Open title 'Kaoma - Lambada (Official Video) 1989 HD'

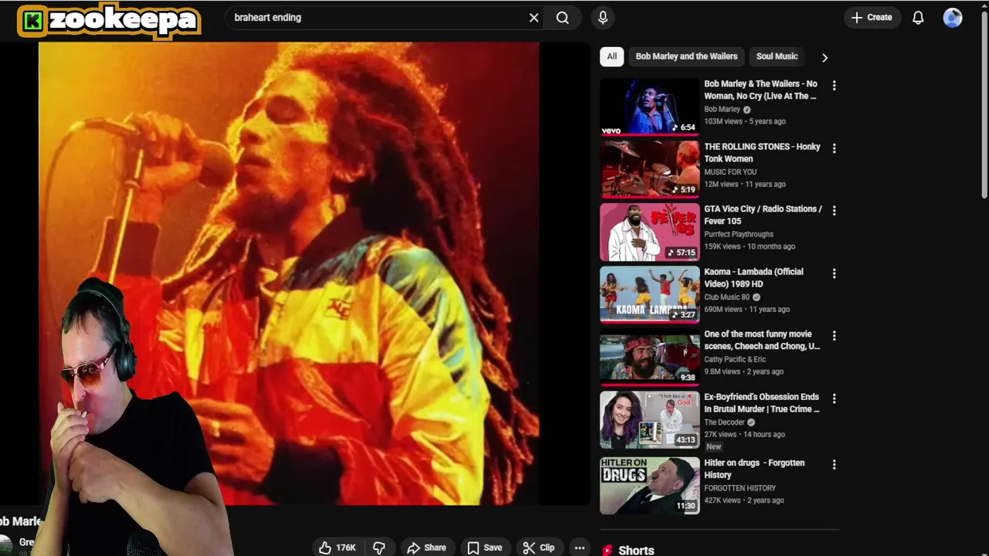pyautogui.click(x=754, y=277)
